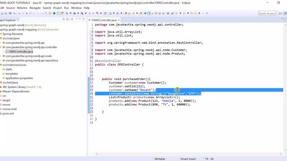Open the green Boot Dashboard toolbar icon
Viewport: 287px width, 161px height.
click(x=54, y=13)
